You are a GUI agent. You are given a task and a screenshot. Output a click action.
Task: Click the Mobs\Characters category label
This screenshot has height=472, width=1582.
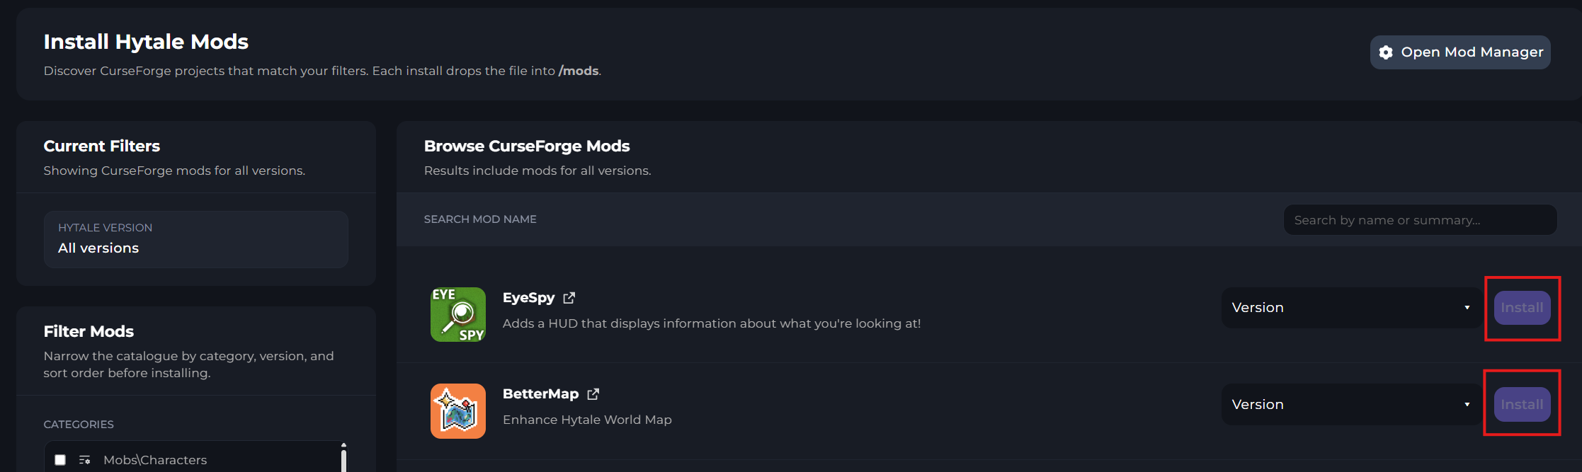coord(155,460)
